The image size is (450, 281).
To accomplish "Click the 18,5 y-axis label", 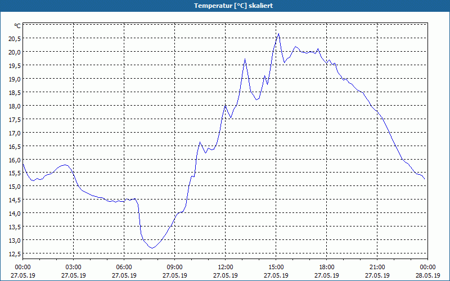I will tap(15, 93).
